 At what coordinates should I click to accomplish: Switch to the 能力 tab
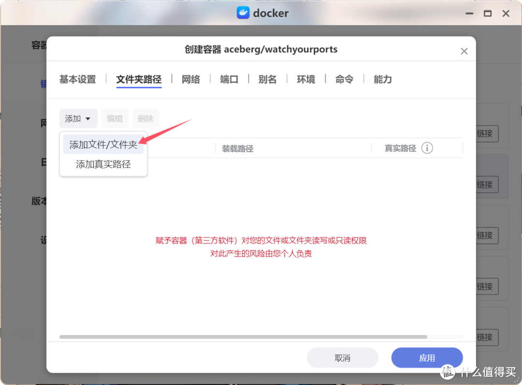tap(382, 79)
